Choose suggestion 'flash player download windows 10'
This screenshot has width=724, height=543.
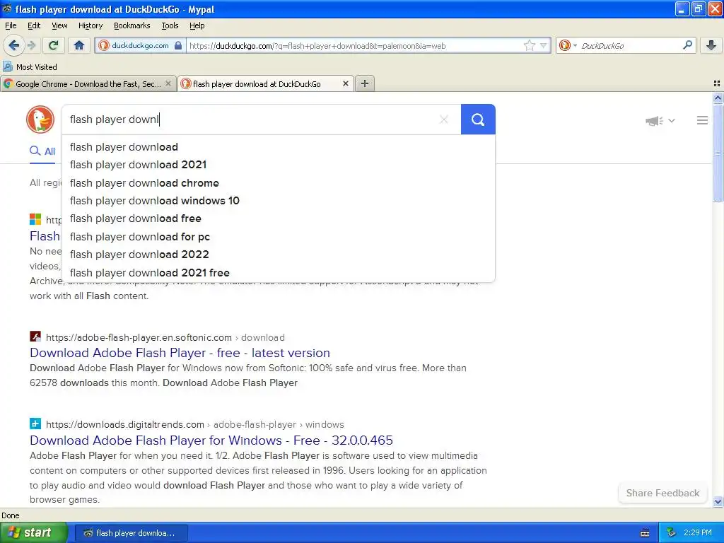[x=279, y=201]
